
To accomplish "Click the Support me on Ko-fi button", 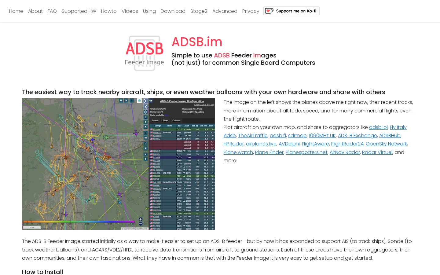I will 291,11.
